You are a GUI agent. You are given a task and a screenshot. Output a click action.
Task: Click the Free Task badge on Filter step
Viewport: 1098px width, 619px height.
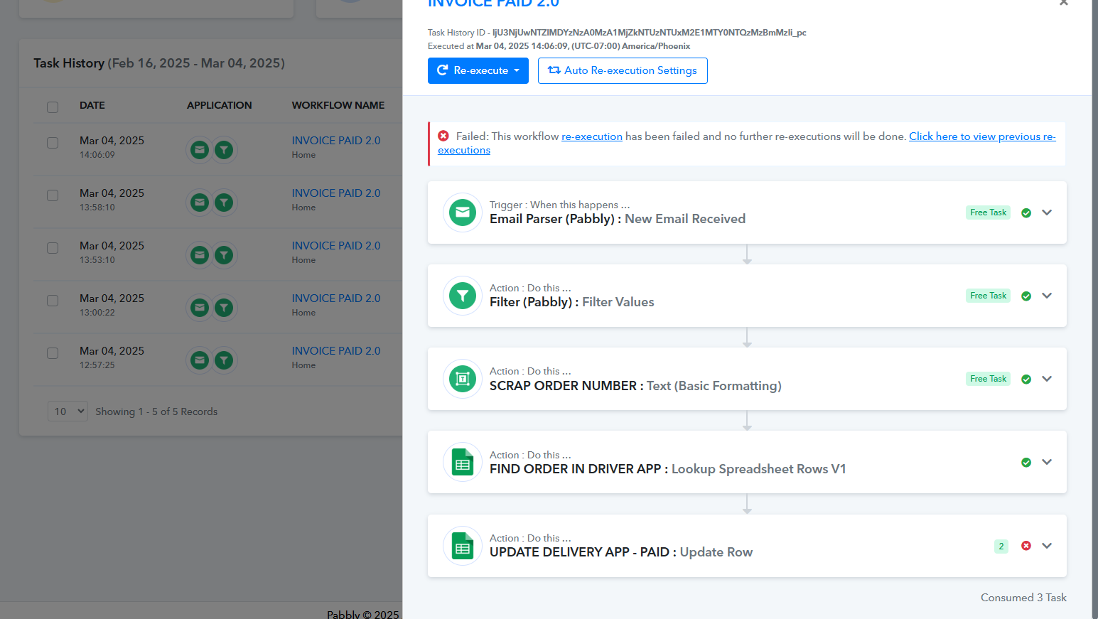click(988, 296)
